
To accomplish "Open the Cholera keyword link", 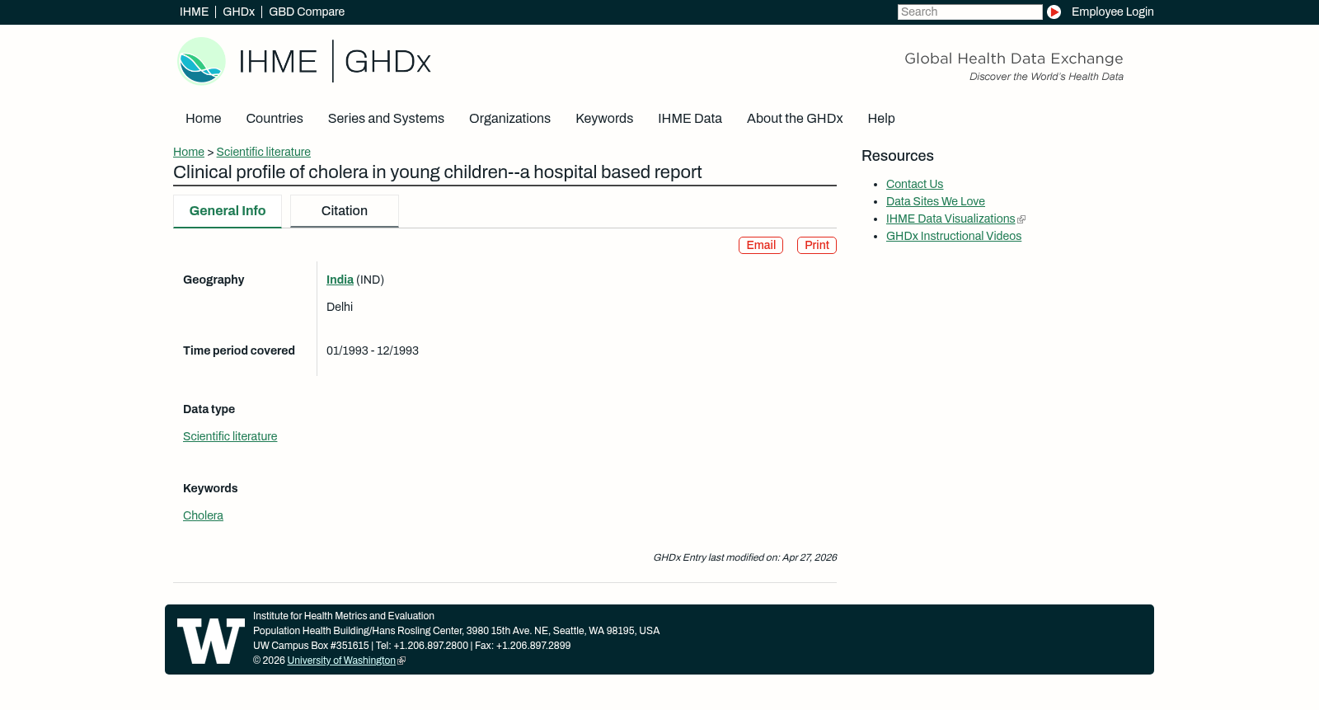I will point(203,516).
